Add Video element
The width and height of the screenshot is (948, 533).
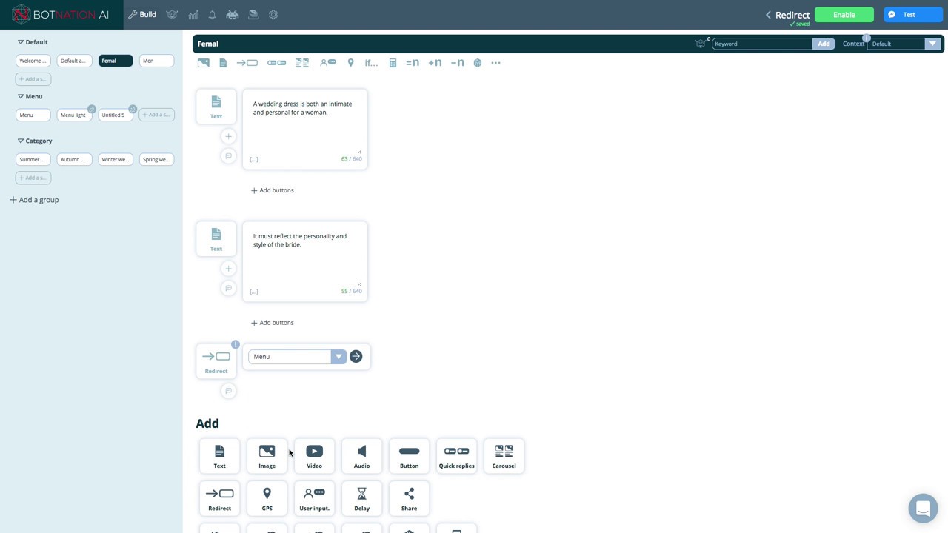314,456
